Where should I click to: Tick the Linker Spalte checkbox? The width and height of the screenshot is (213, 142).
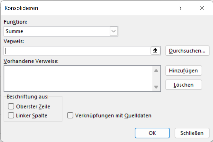tap(11, 115)
